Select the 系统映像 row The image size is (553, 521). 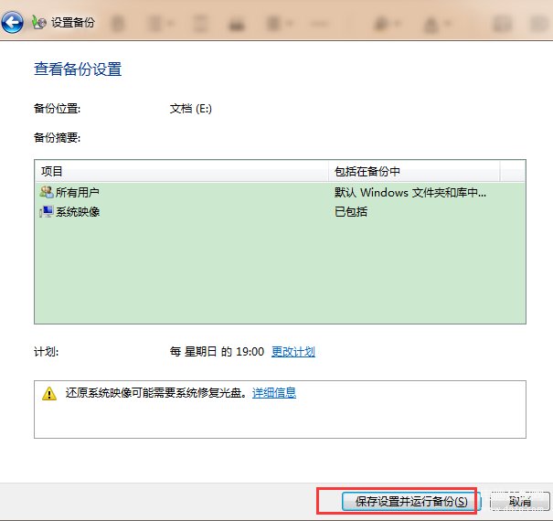[x=280, y=212]
